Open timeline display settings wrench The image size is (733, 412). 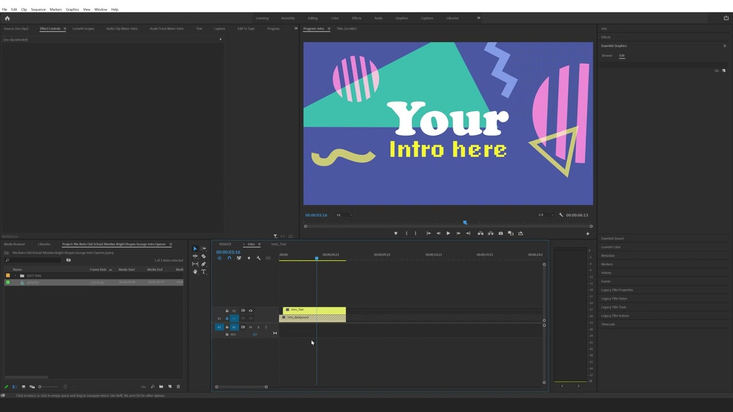pos(258,258)
